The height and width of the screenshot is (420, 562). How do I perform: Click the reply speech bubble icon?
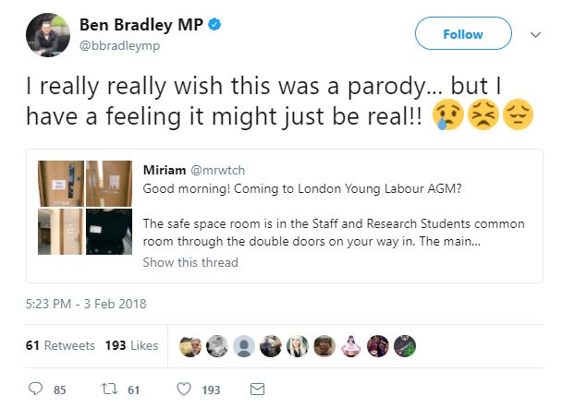(x=36, y=390)
